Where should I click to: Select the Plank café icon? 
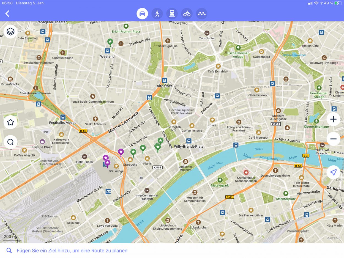(x=147, y=158)
